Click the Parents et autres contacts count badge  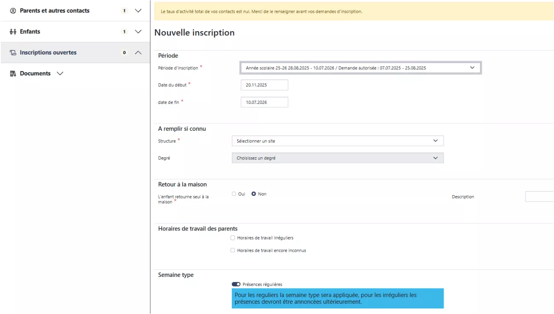click(124, 11)
